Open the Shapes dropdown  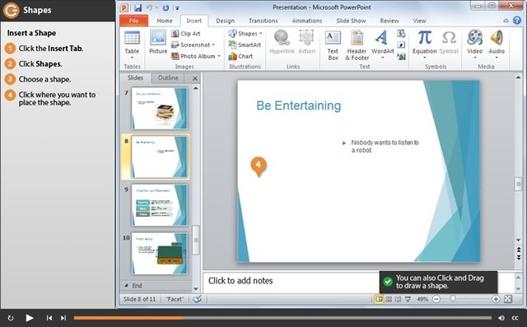tap(245, 34)
